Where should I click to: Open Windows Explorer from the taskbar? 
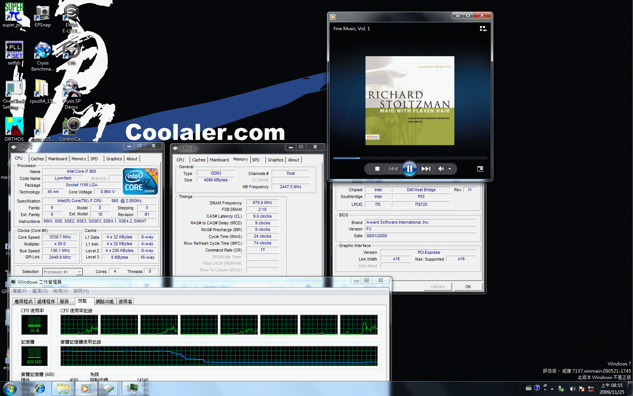pyautogui.click(x=63, y=388)
